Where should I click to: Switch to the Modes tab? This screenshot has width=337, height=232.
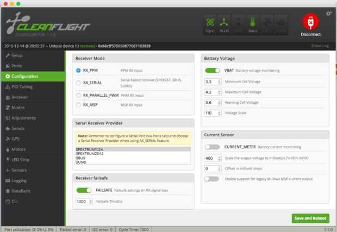pyautogui.click(x=33, y=108)
